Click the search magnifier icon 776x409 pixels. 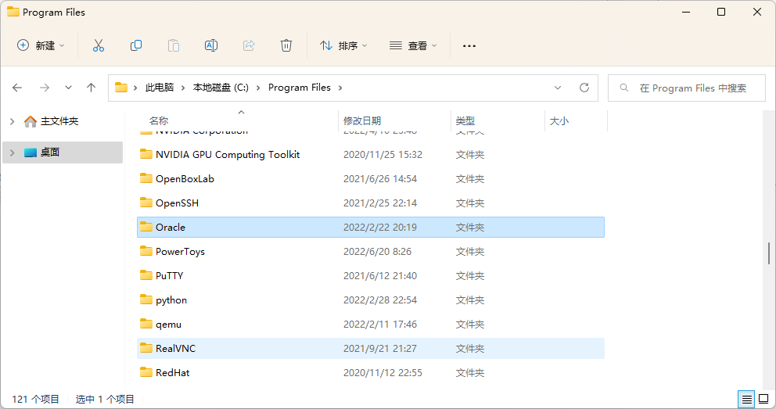(x=624, y=88)
